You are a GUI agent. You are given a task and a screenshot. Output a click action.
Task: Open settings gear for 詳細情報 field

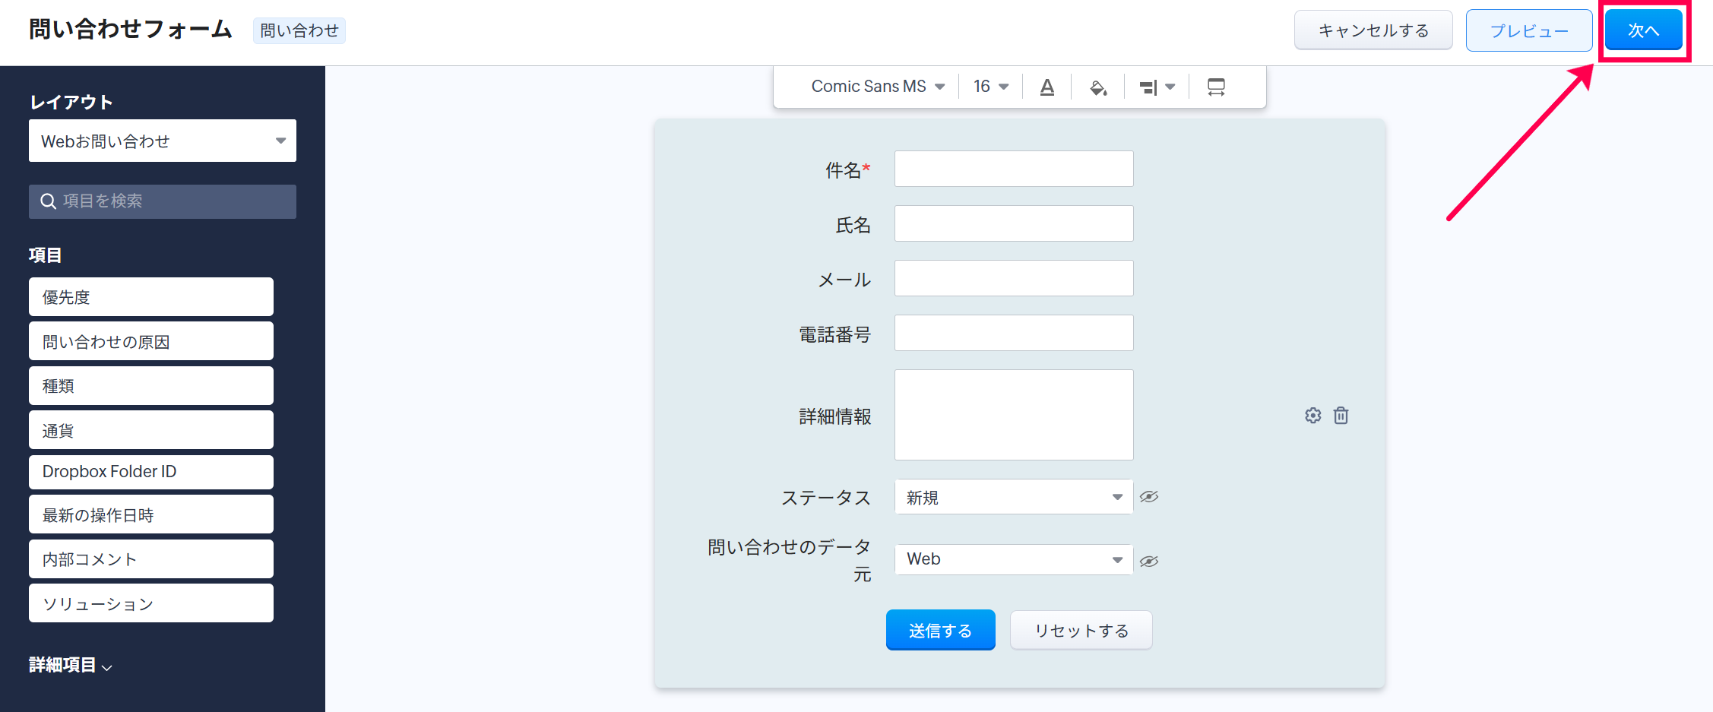click(1312, 416)
